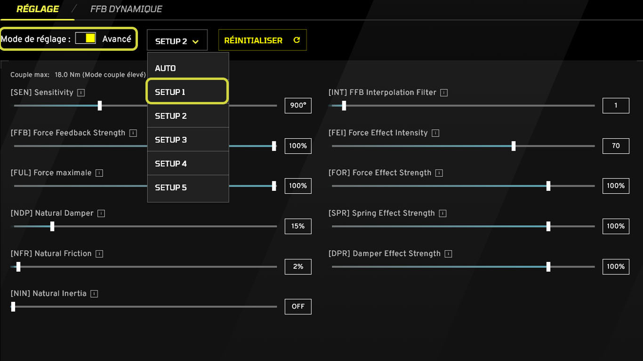Click the Spring Effect Strength slider handle
This screenshot has width=643, height=361.
click(x=548, y=226)
